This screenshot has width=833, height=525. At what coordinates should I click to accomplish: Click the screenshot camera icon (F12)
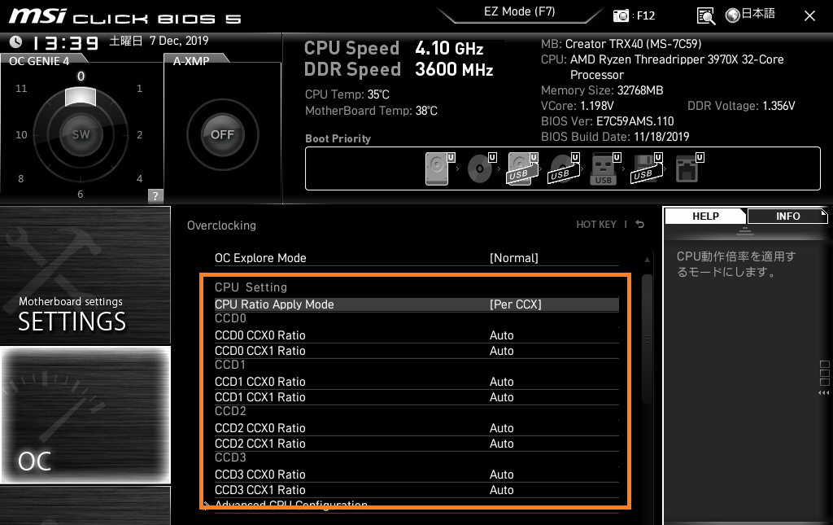point(621,16)
